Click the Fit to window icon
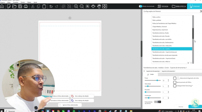202x112 pixels. pos(105,6)
